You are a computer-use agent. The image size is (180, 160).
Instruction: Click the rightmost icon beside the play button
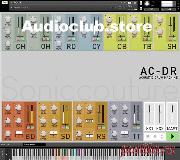tap(162, 136)
